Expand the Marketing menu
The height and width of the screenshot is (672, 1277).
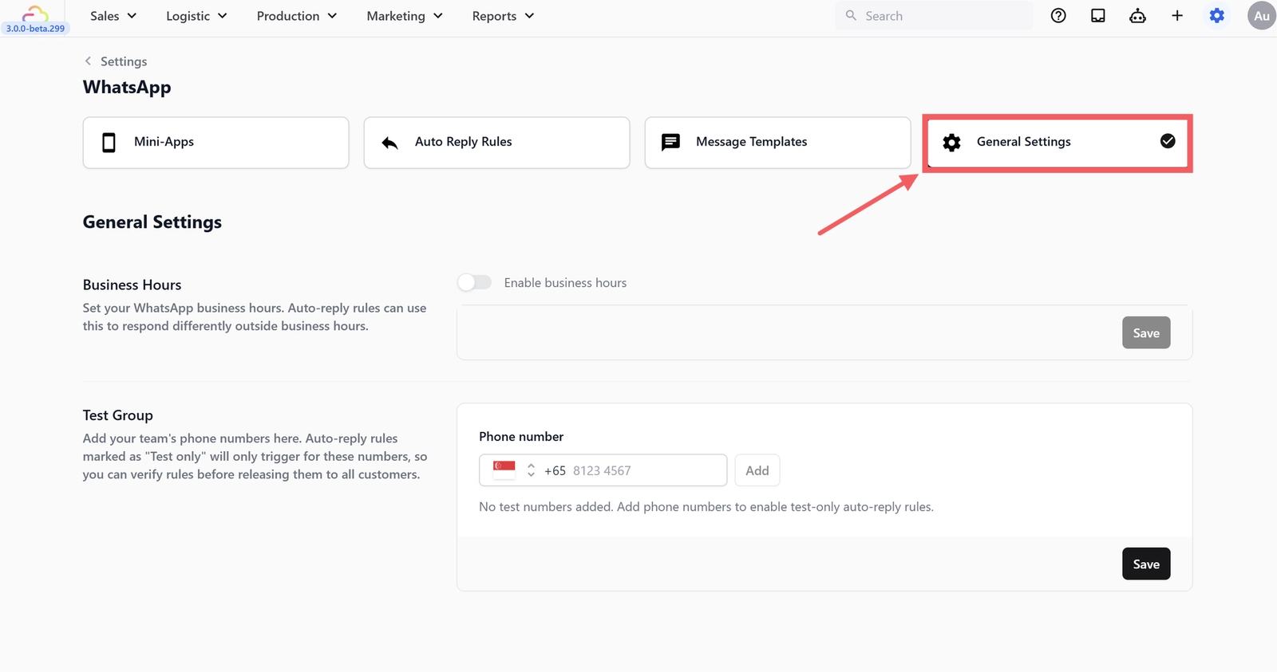pyautogui.click(x=405, y=16)
